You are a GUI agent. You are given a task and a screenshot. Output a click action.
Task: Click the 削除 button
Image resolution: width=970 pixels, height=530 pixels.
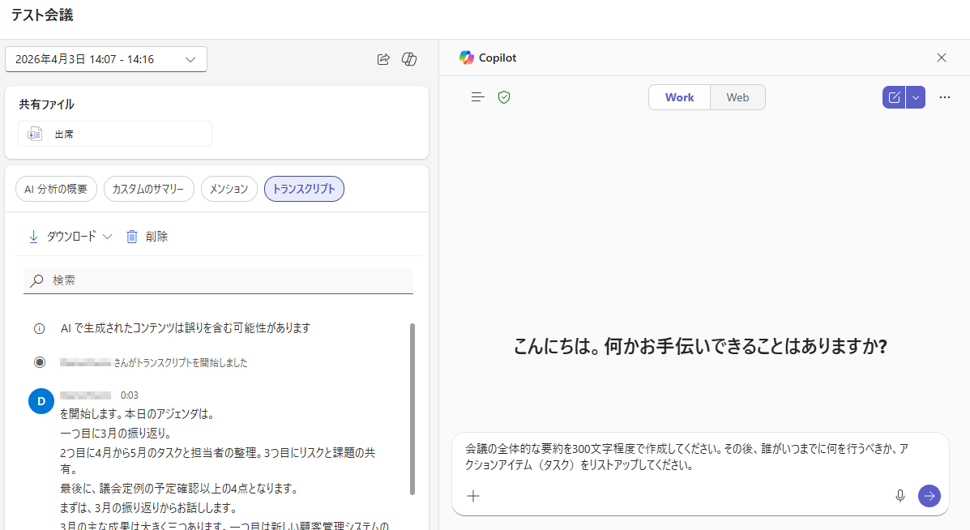click(x=147, y=237)
